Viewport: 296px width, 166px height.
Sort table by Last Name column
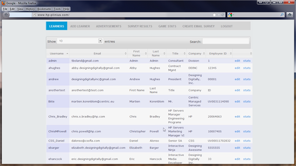click(157, 53)
